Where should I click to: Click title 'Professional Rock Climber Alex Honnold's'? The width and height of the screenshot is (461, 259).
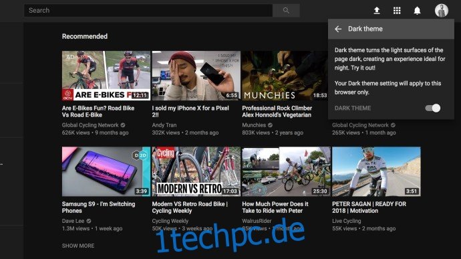click(277, 111)
